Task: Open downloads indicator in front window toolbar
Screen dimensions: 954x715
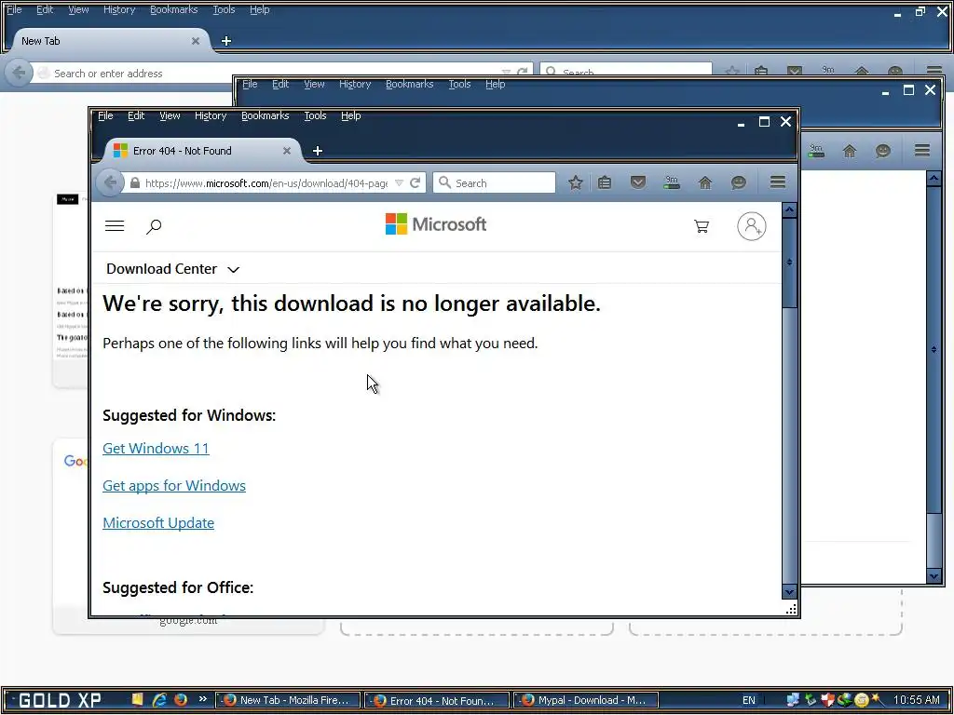Action: coord(672,182)
